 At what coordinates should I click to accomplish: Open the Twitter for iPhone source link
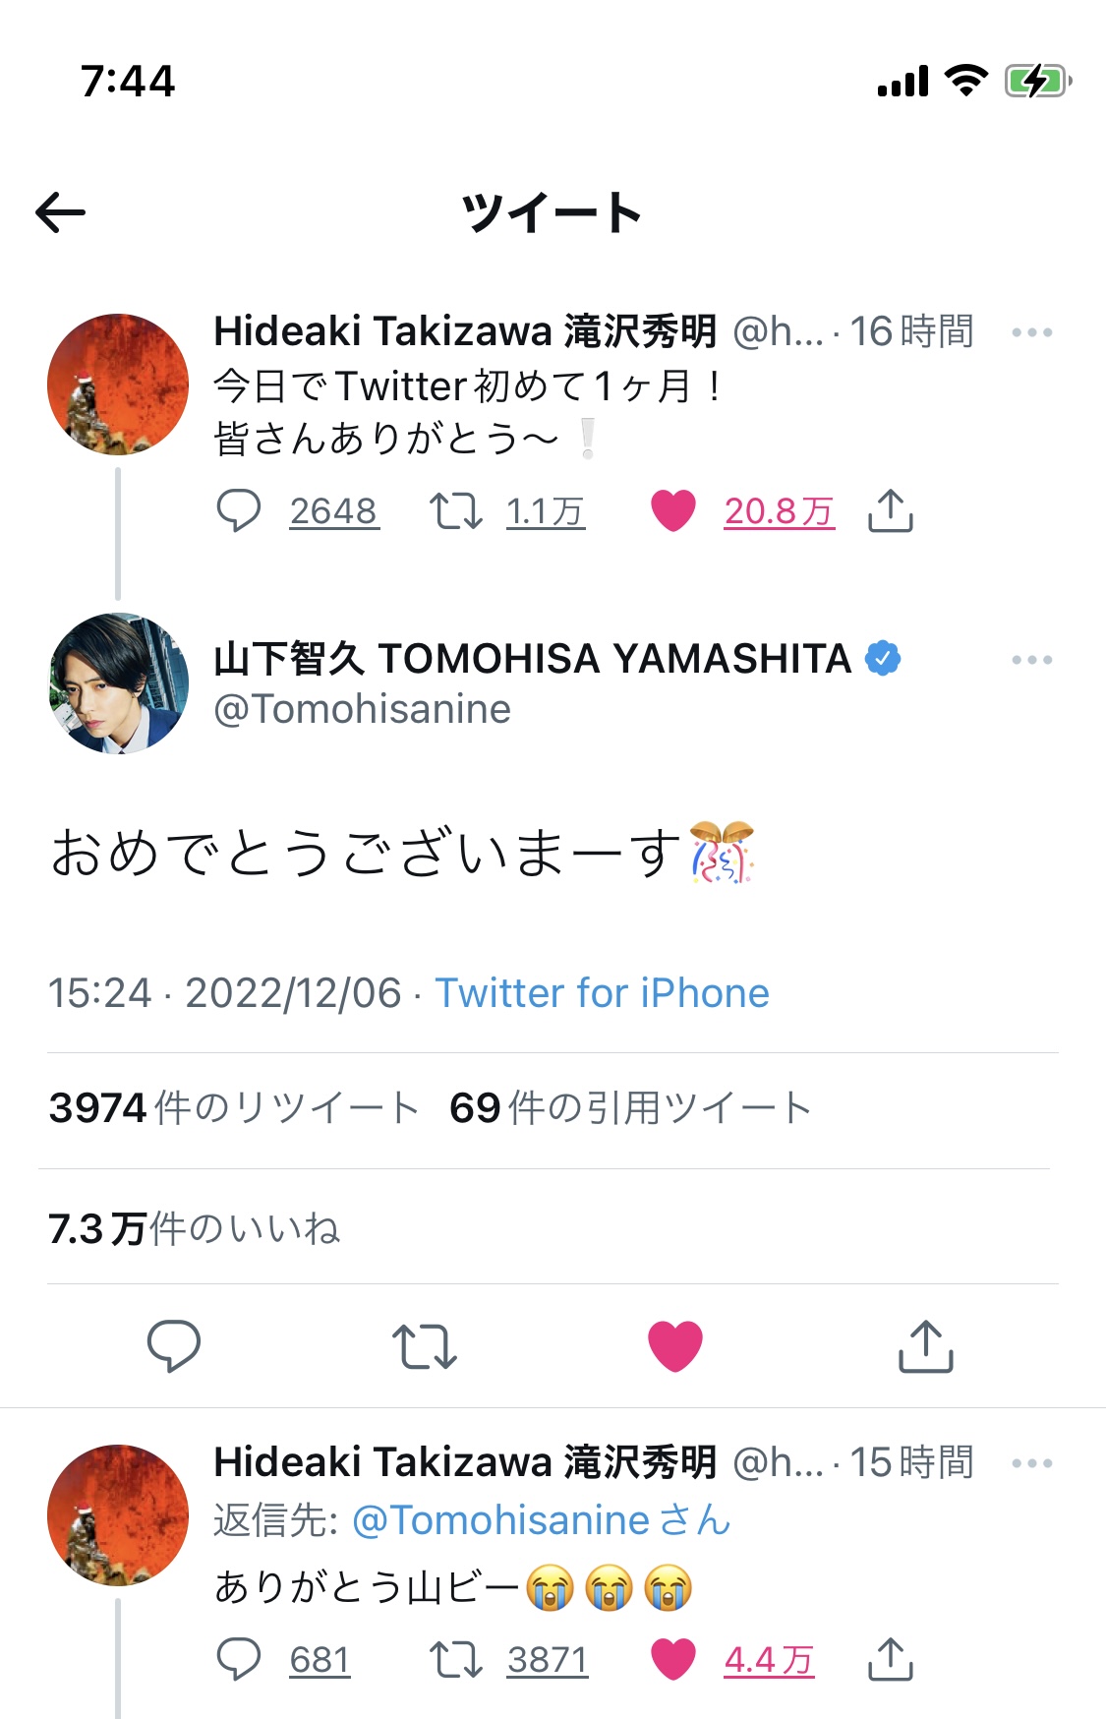point(602,993)
